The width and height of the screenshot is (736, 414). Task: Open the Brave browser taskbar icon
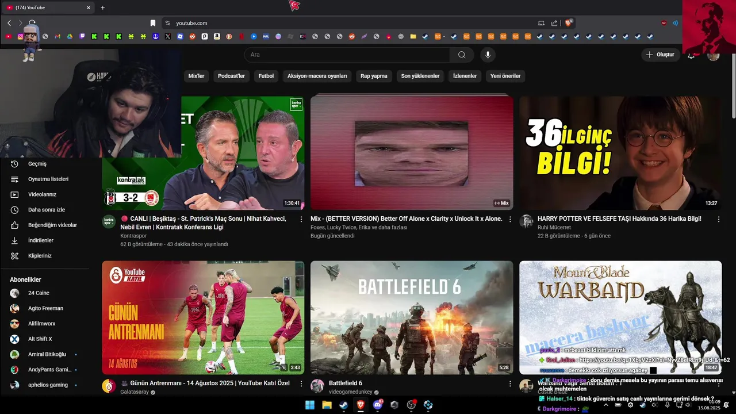tap(361, 405)
